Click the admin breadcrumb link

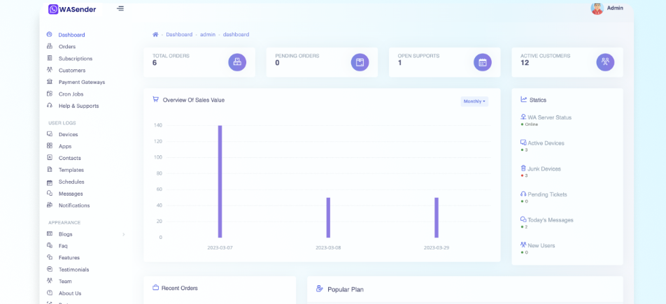[x=208, y=34]
